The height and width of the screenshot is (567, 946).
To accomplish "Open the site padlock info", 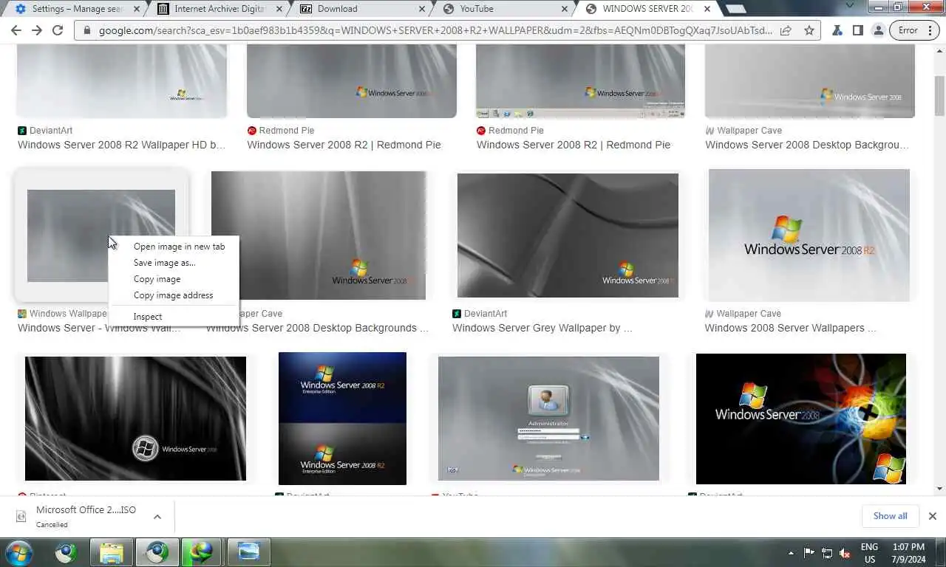I will [86, 31].
